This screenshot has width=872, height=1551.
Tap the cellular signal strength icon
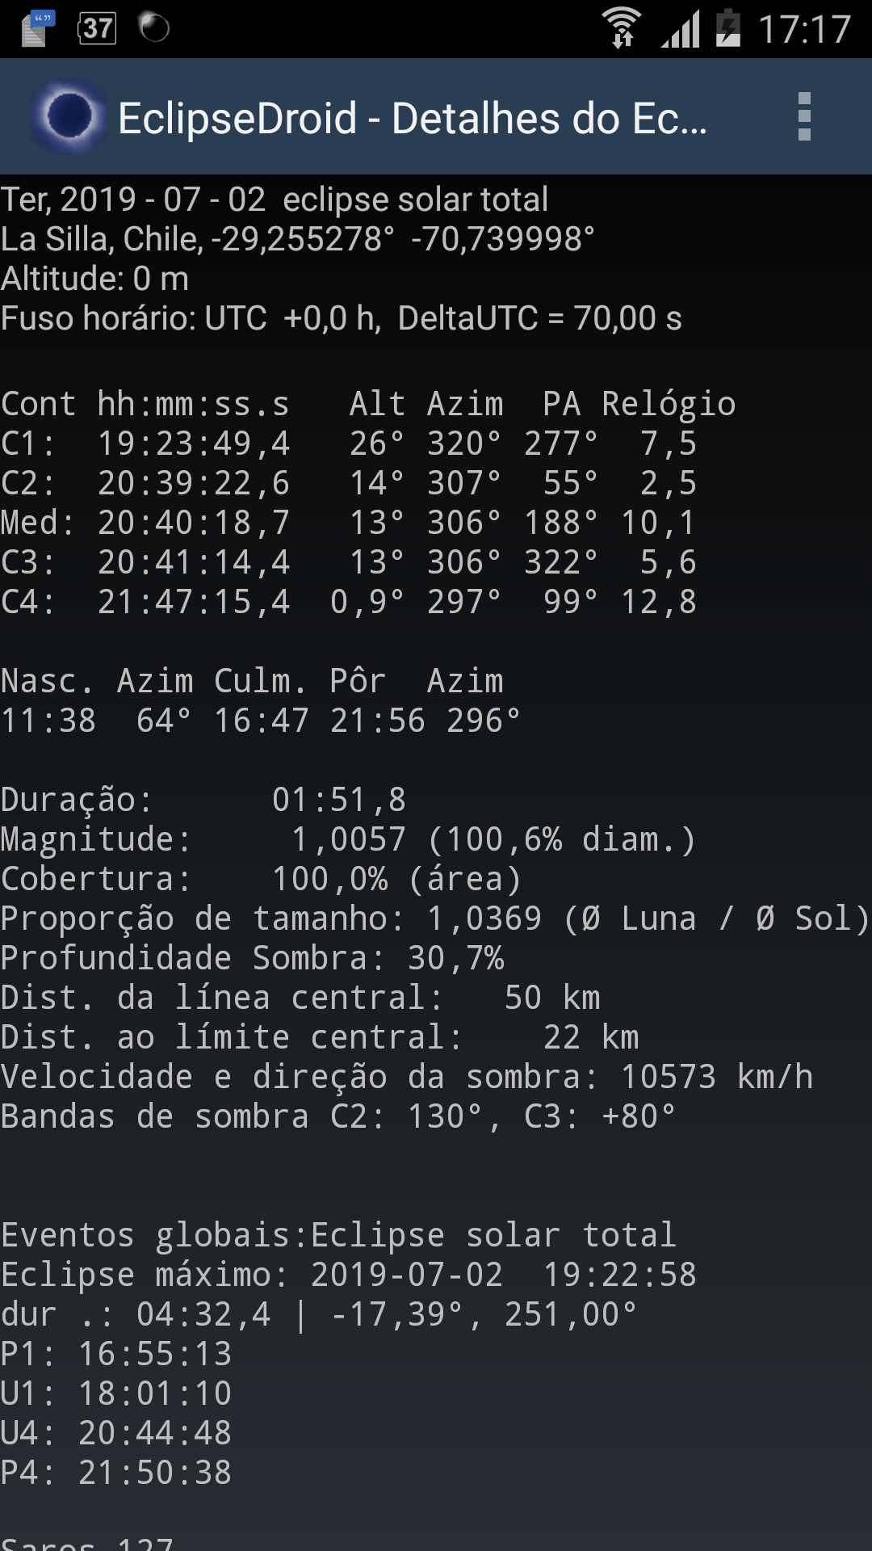[681, 29]
